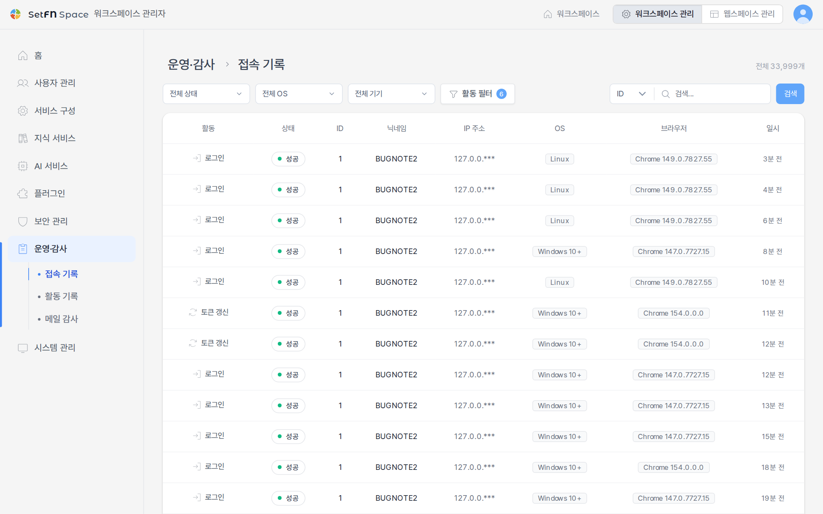Click 토큰 갱신 text at 12분 전 Chrome 154 row

215,343
